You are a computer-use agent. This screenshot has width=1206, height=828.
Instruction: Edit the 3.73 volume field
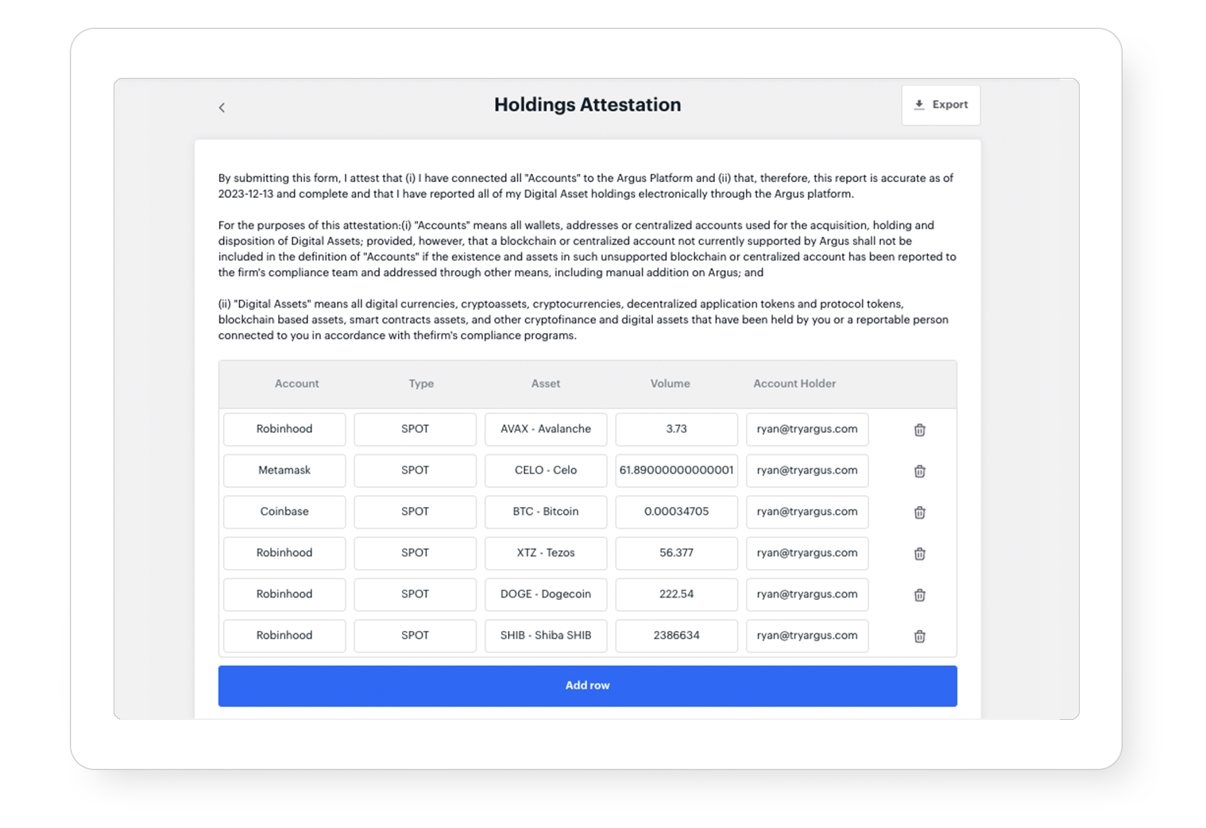coord(676,429)
